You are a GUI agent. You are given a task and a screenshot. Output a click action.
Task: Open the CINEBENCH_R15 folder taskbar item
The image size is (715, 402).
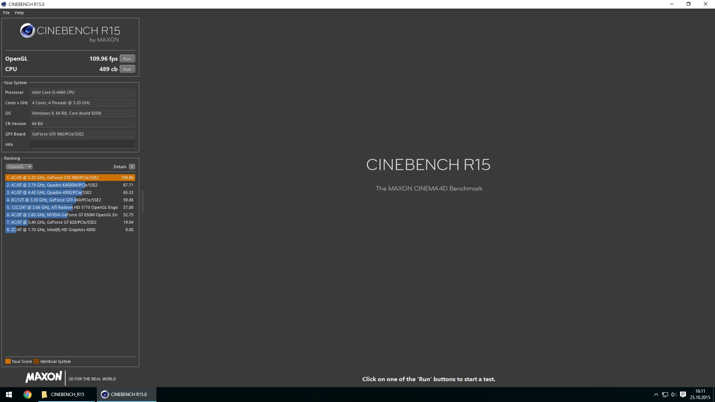[63, 395]
